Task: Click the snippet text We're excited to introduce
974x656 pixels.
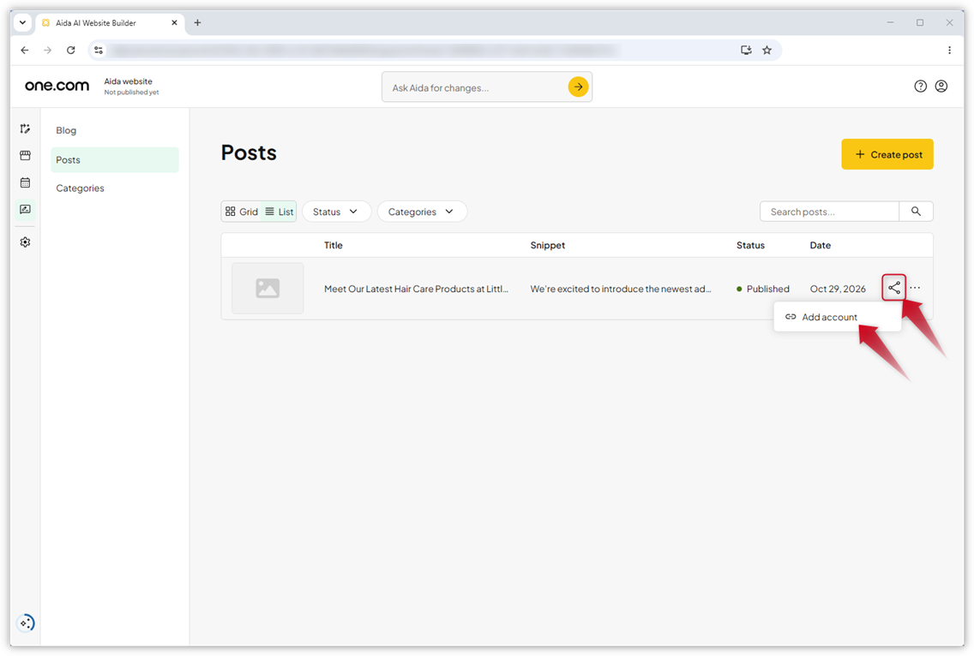Action: click(621, 289)
